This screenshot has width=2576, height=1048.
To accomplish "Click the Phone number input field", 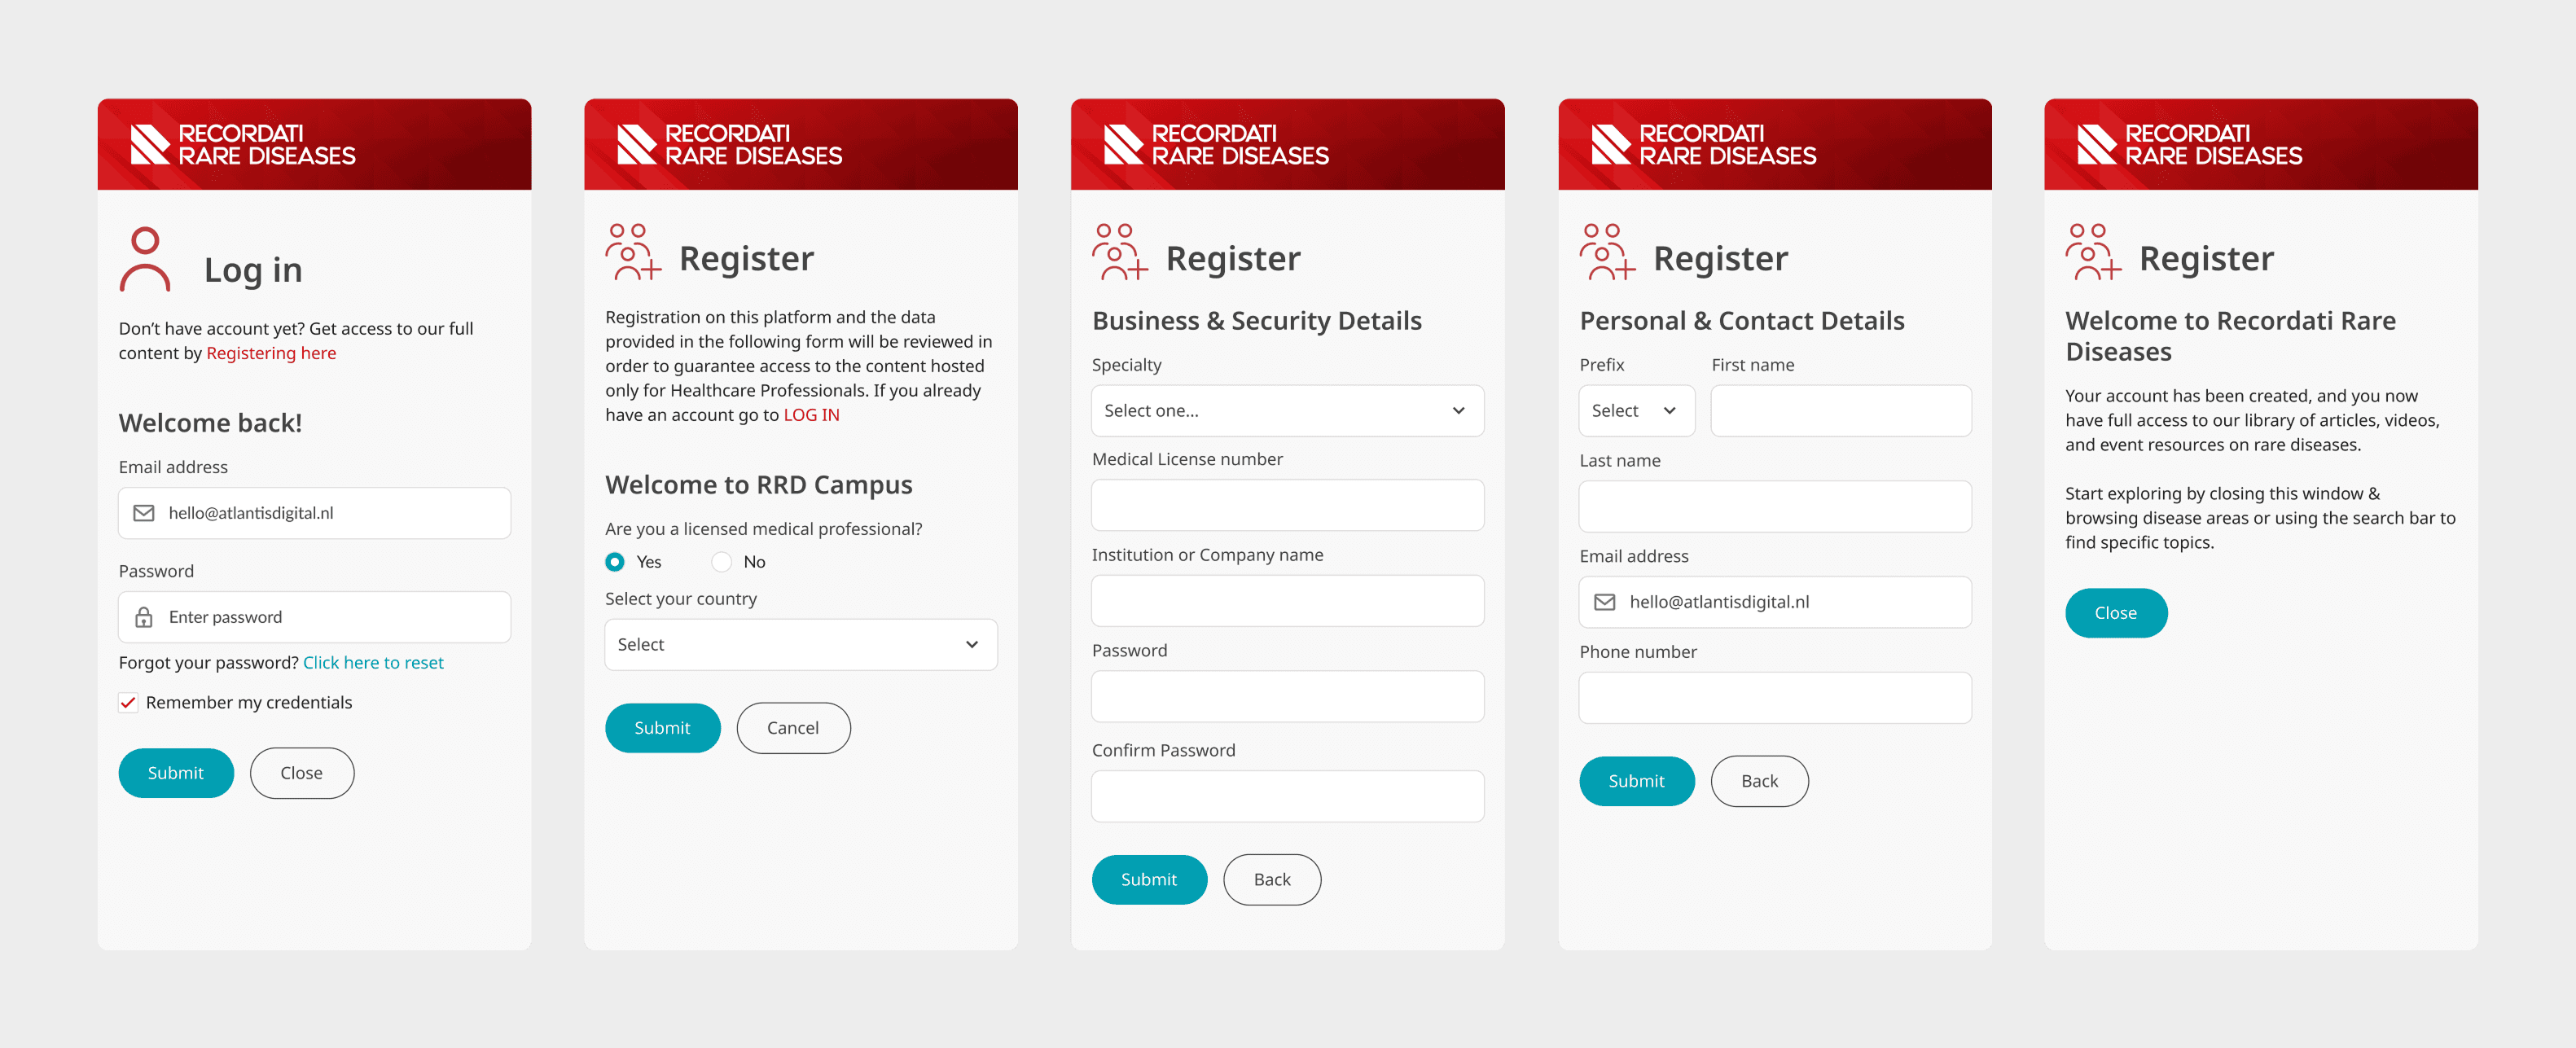I will [x=1774, y=697].
